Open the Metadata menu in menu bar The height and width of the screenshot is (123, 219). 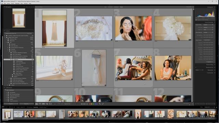(x=17, y=3)
